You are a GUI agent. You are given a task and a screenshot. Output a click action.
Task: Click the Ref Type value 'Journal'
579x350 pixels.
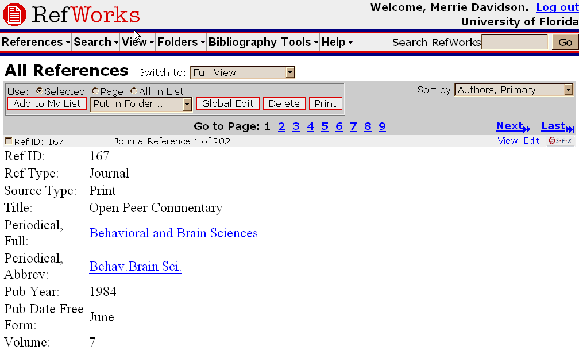click(109, 174)
